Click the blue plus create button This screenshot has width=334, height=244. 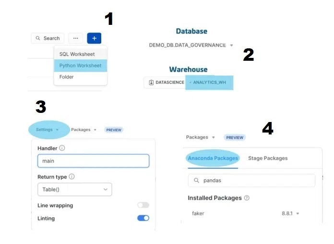[x=94, y=38]
